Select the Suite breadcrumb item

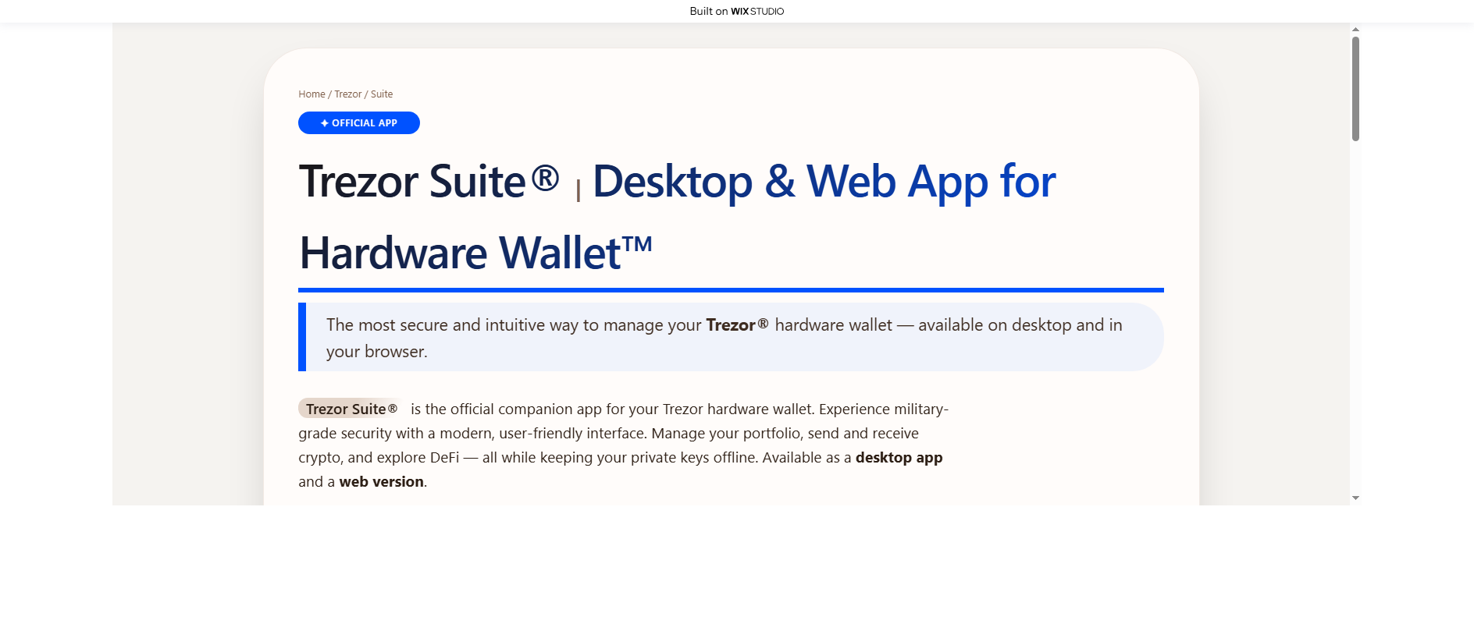382,94
